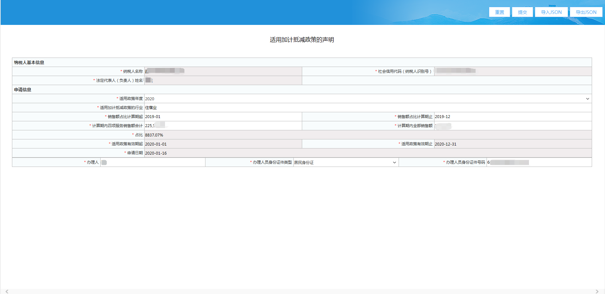The height and width of the screenshot is (294, 605).
Task: Click the 导入JSON import button
Action: pyautogui.click(x=551, y=12)
